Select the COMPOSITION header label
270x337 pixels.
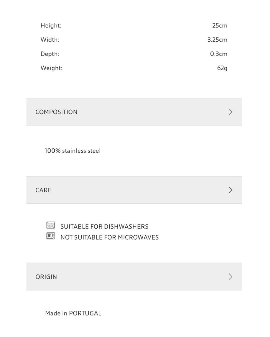tap(57, 112)
